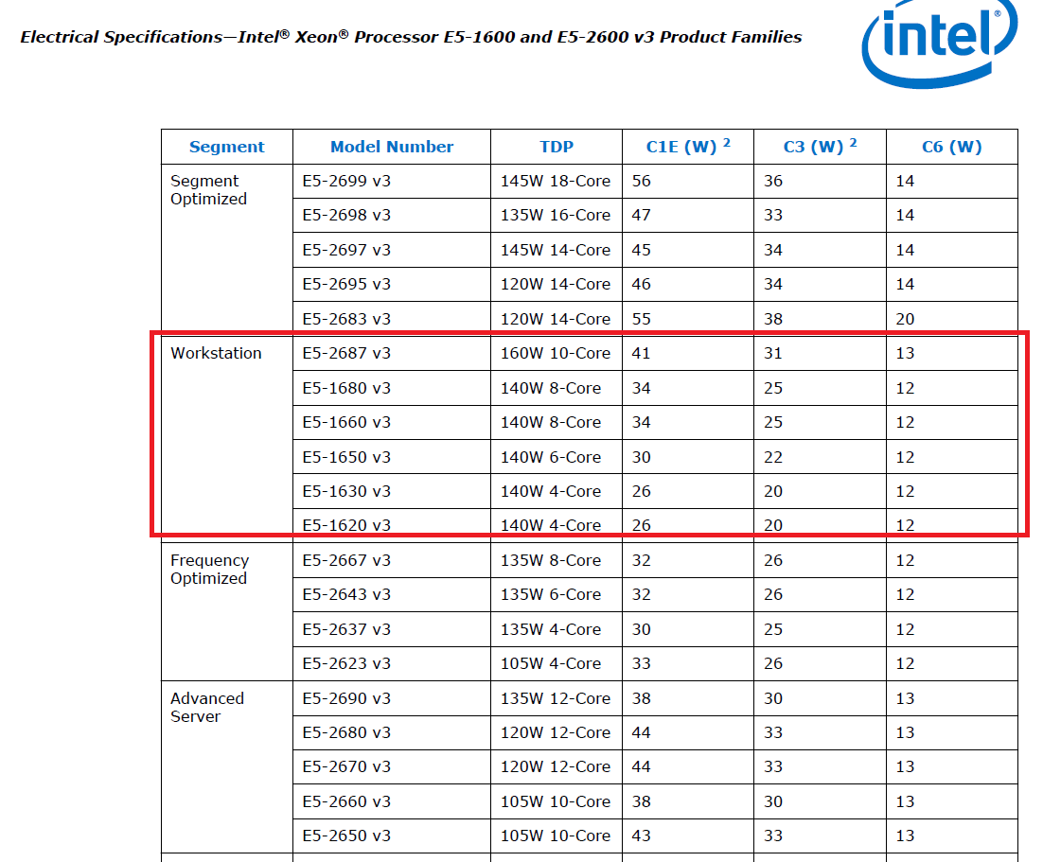Screen dimensions: 1043x862
Task: Click the C3 (W) column header
Action: 820,147
